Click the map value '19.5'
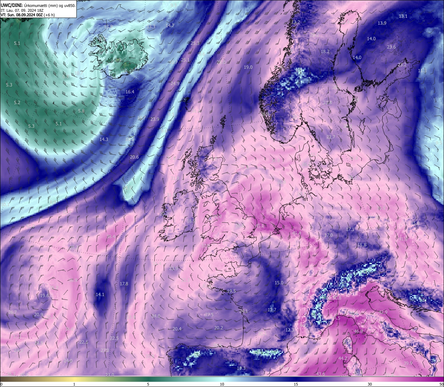The image size is (444, 387). click(231, 291)
